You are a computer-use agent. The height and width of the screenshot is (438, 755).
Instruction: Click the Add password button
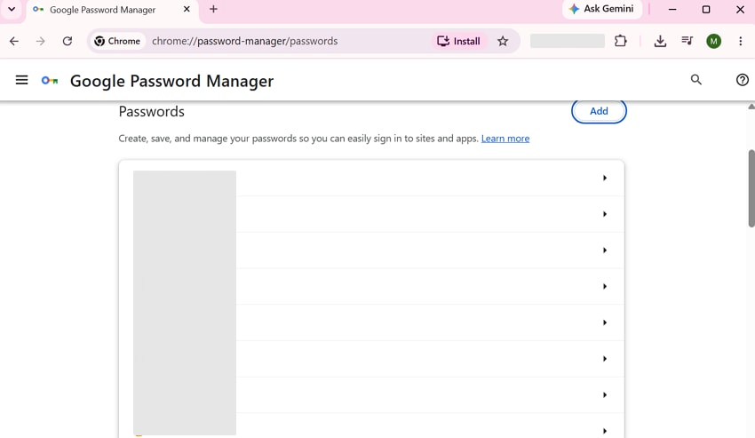pos(599,111)
